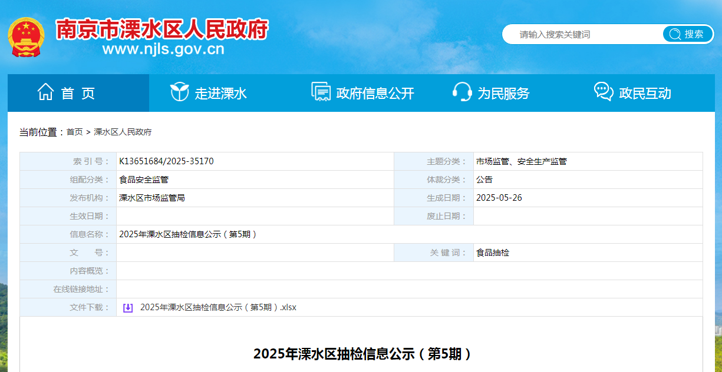Click the 废止日期 label cell
722x372 pixels.
click(x=434, y=216)
